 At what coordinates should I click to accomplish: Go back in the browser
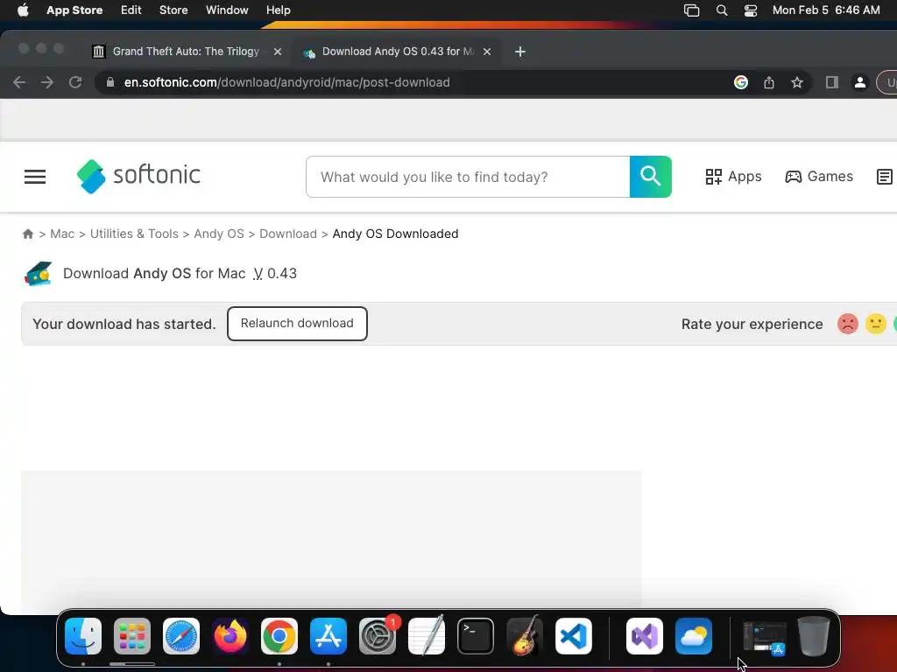pyautogui.click(x=19, y=82)
